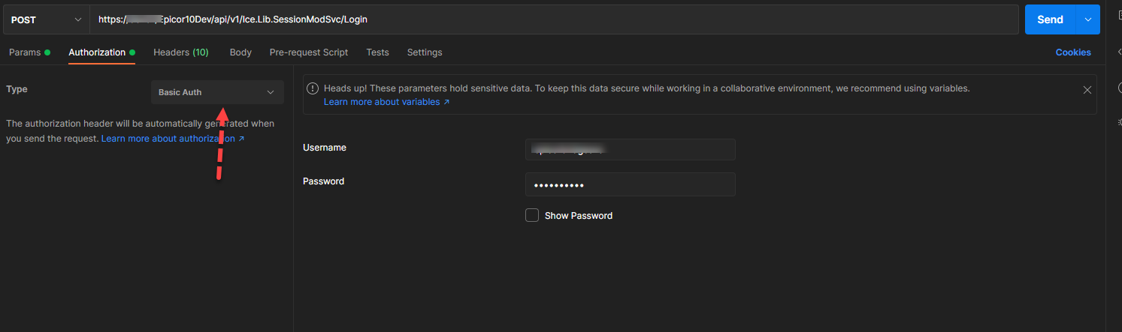Open the Cookies link

click(x=1073, y=52)
